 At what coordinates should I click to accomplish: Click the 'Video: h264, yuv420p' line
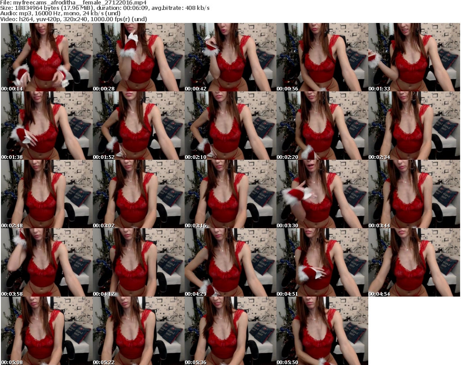pyautogui.click(x=73, y=19)
